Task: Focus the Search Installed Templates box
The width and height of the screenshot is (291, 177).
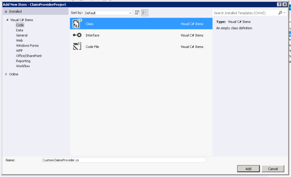Action: 245,13
